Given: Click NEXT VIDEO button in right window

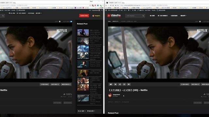Looking at the screenshot, I should click(195, 84).
